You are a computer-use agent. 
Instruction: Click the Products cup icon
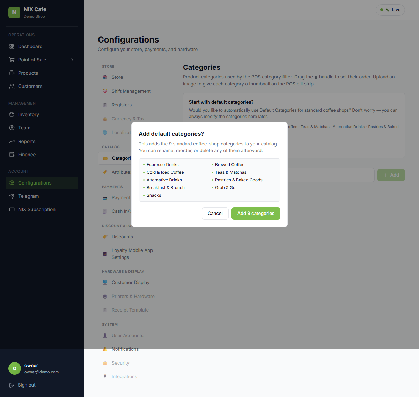coord(12,73)
